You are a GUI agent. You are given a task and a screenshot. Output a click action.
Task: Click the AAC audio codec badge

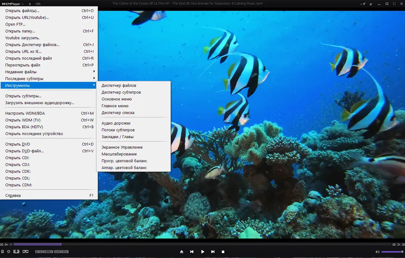click(58, 252)
